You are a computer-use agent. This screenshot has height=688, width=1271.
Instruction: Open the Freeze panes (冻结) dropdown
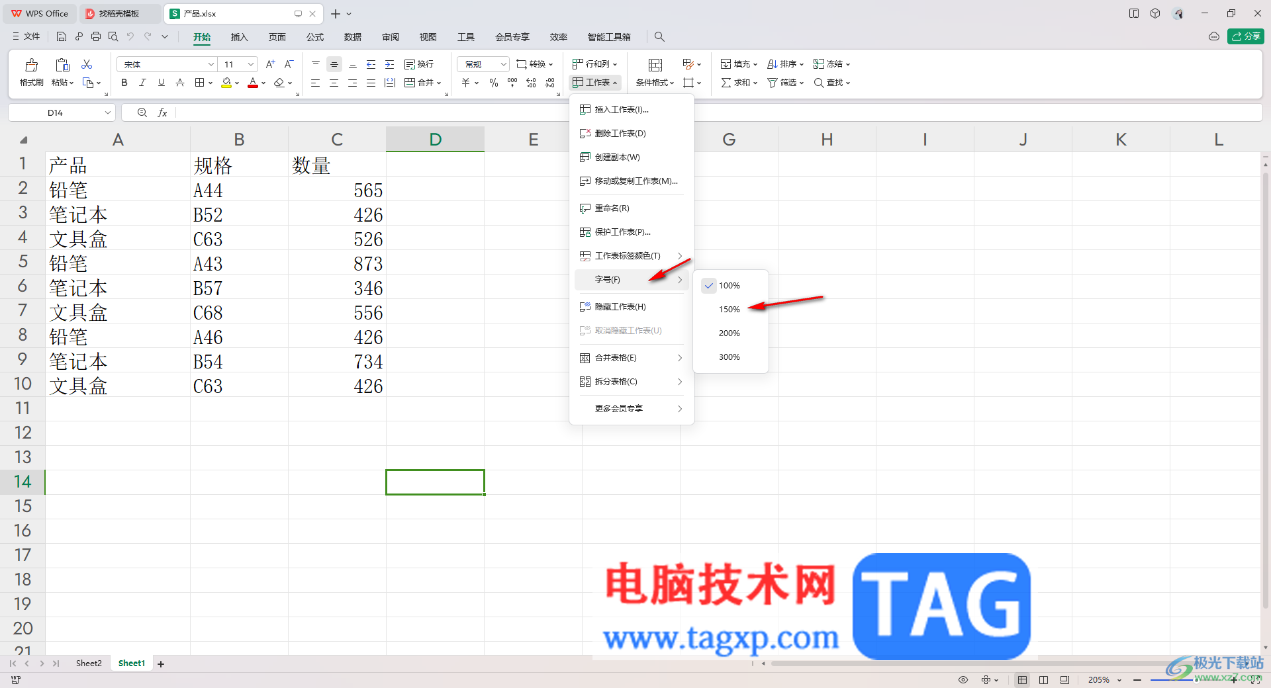[x=831, y=64]
